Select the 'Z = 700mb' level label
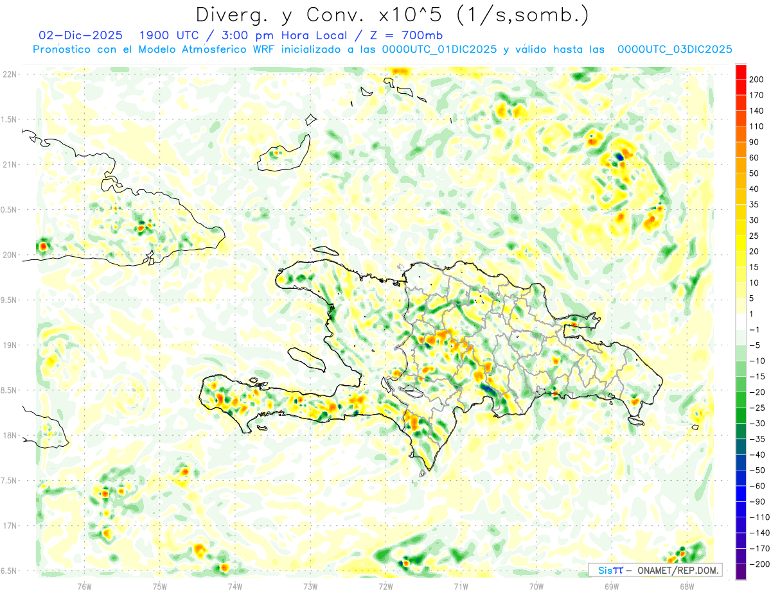The height and width of the screenshot is (595, 771). click(x=407, y=35)
